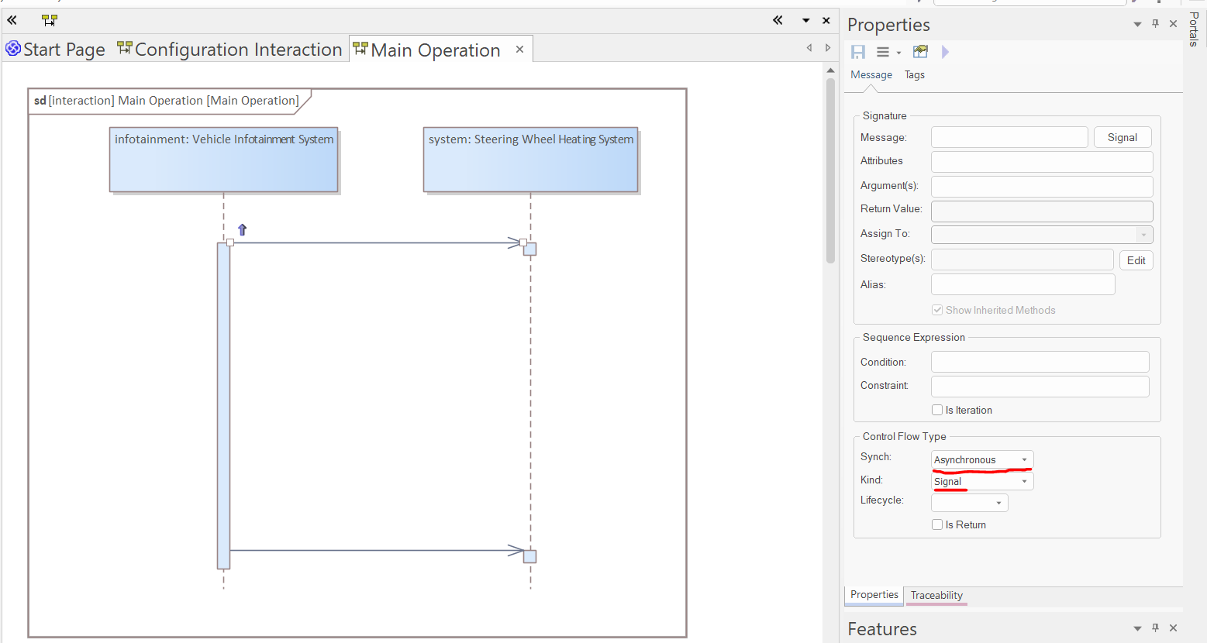Viewport: 1207px width, 643px height.
Task: Click the save icon in Properties toolbar
Action: tap(858, 52)
